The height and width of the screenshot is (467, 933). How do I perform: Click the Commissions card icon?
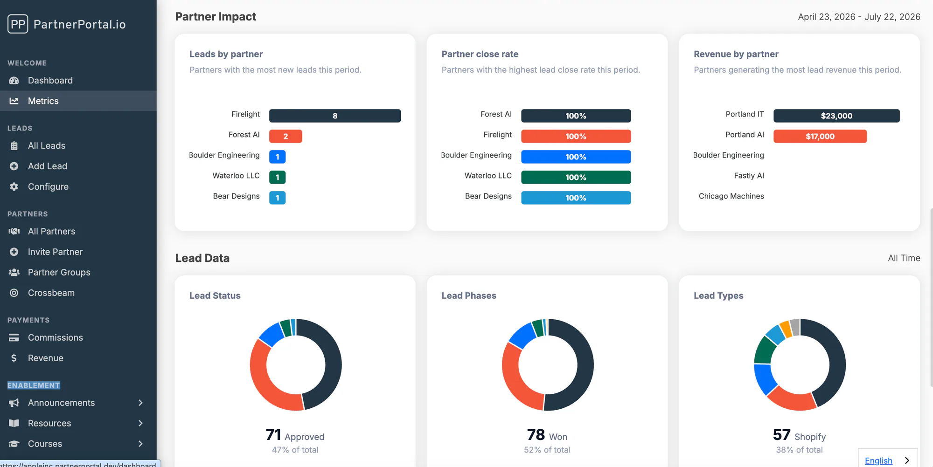click(x=14, y=338)
